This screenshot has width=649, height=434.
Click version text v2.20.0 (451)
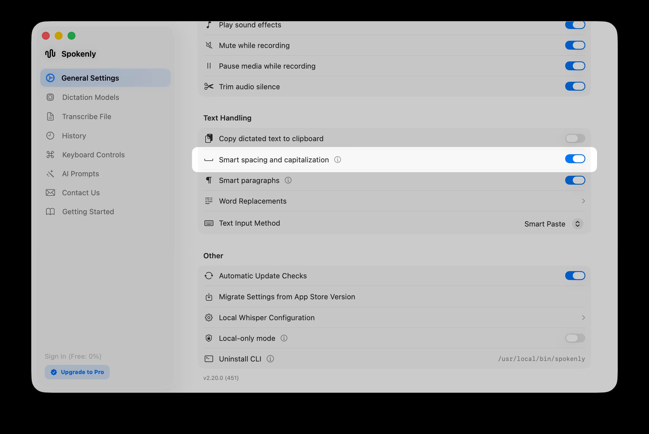(x=221, y=378)
